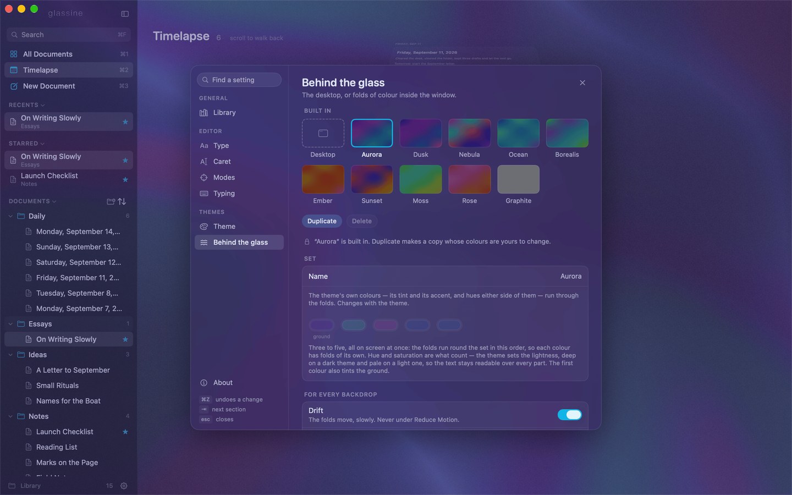The height and width of the screenshot is (495, 792).
Task: Click the second teal colour swatch
Action: tap(354, 325)
